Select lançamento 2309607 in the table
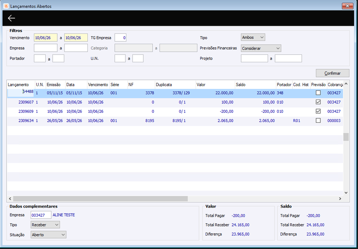 pos(175,102)
